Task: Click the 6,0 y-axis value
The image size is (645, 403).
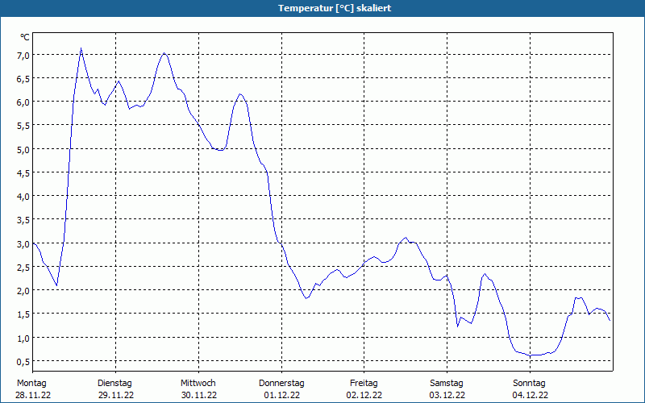Action: pos(23,102)
